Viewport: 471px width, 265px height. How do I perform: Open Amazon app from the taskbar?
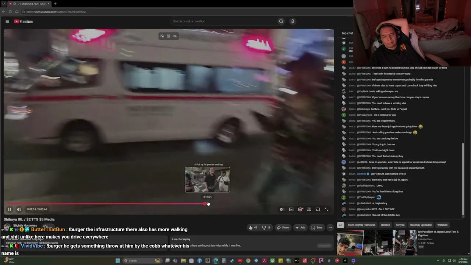[x=208, y=261]
